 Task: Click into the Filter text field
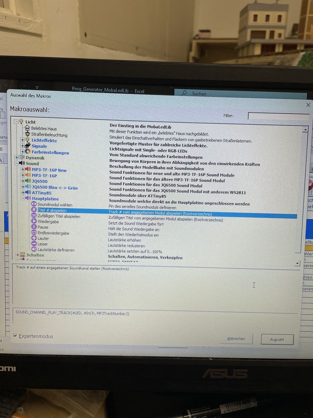278,116
